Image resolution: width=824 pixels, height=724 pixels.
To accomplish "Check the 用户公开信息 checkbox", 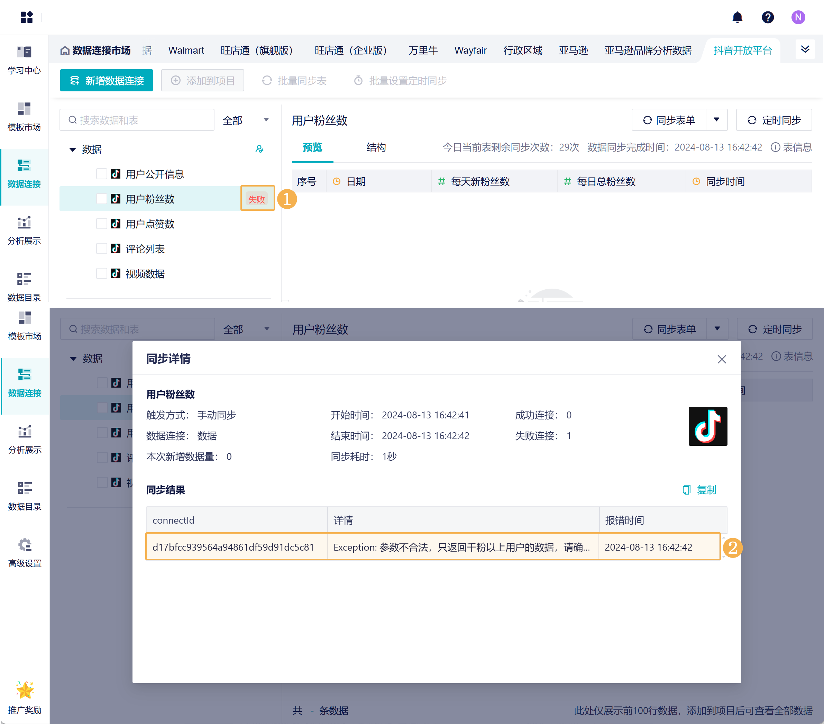I will pos(102,174).
